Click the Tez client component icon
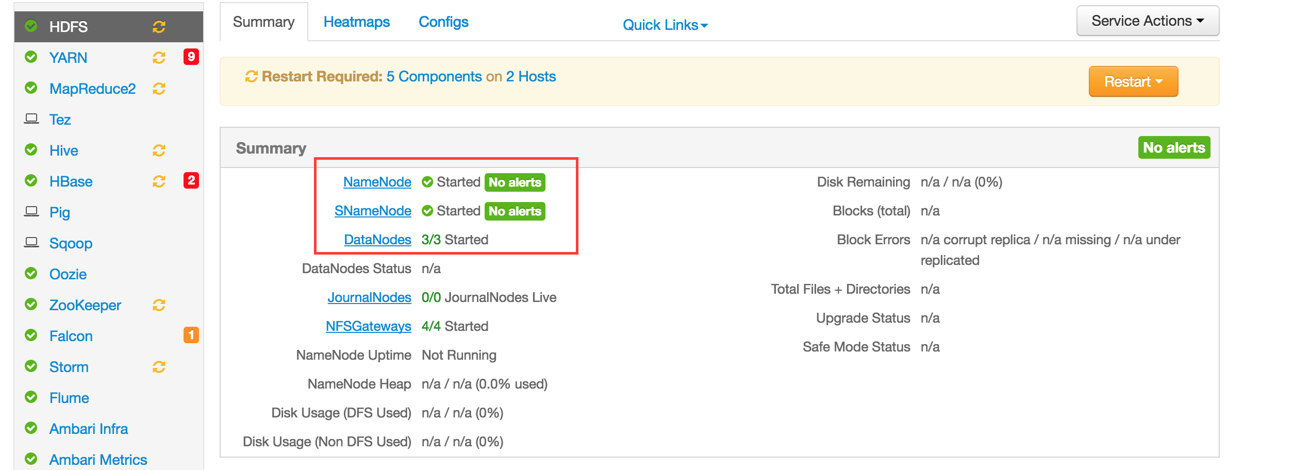The width and height of the screenshot is (1293, 470). point(32,119)
